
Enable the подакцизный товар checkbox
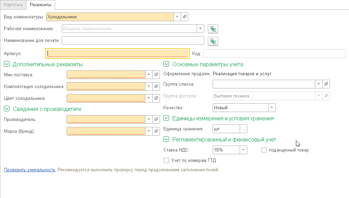coord(264,150)
